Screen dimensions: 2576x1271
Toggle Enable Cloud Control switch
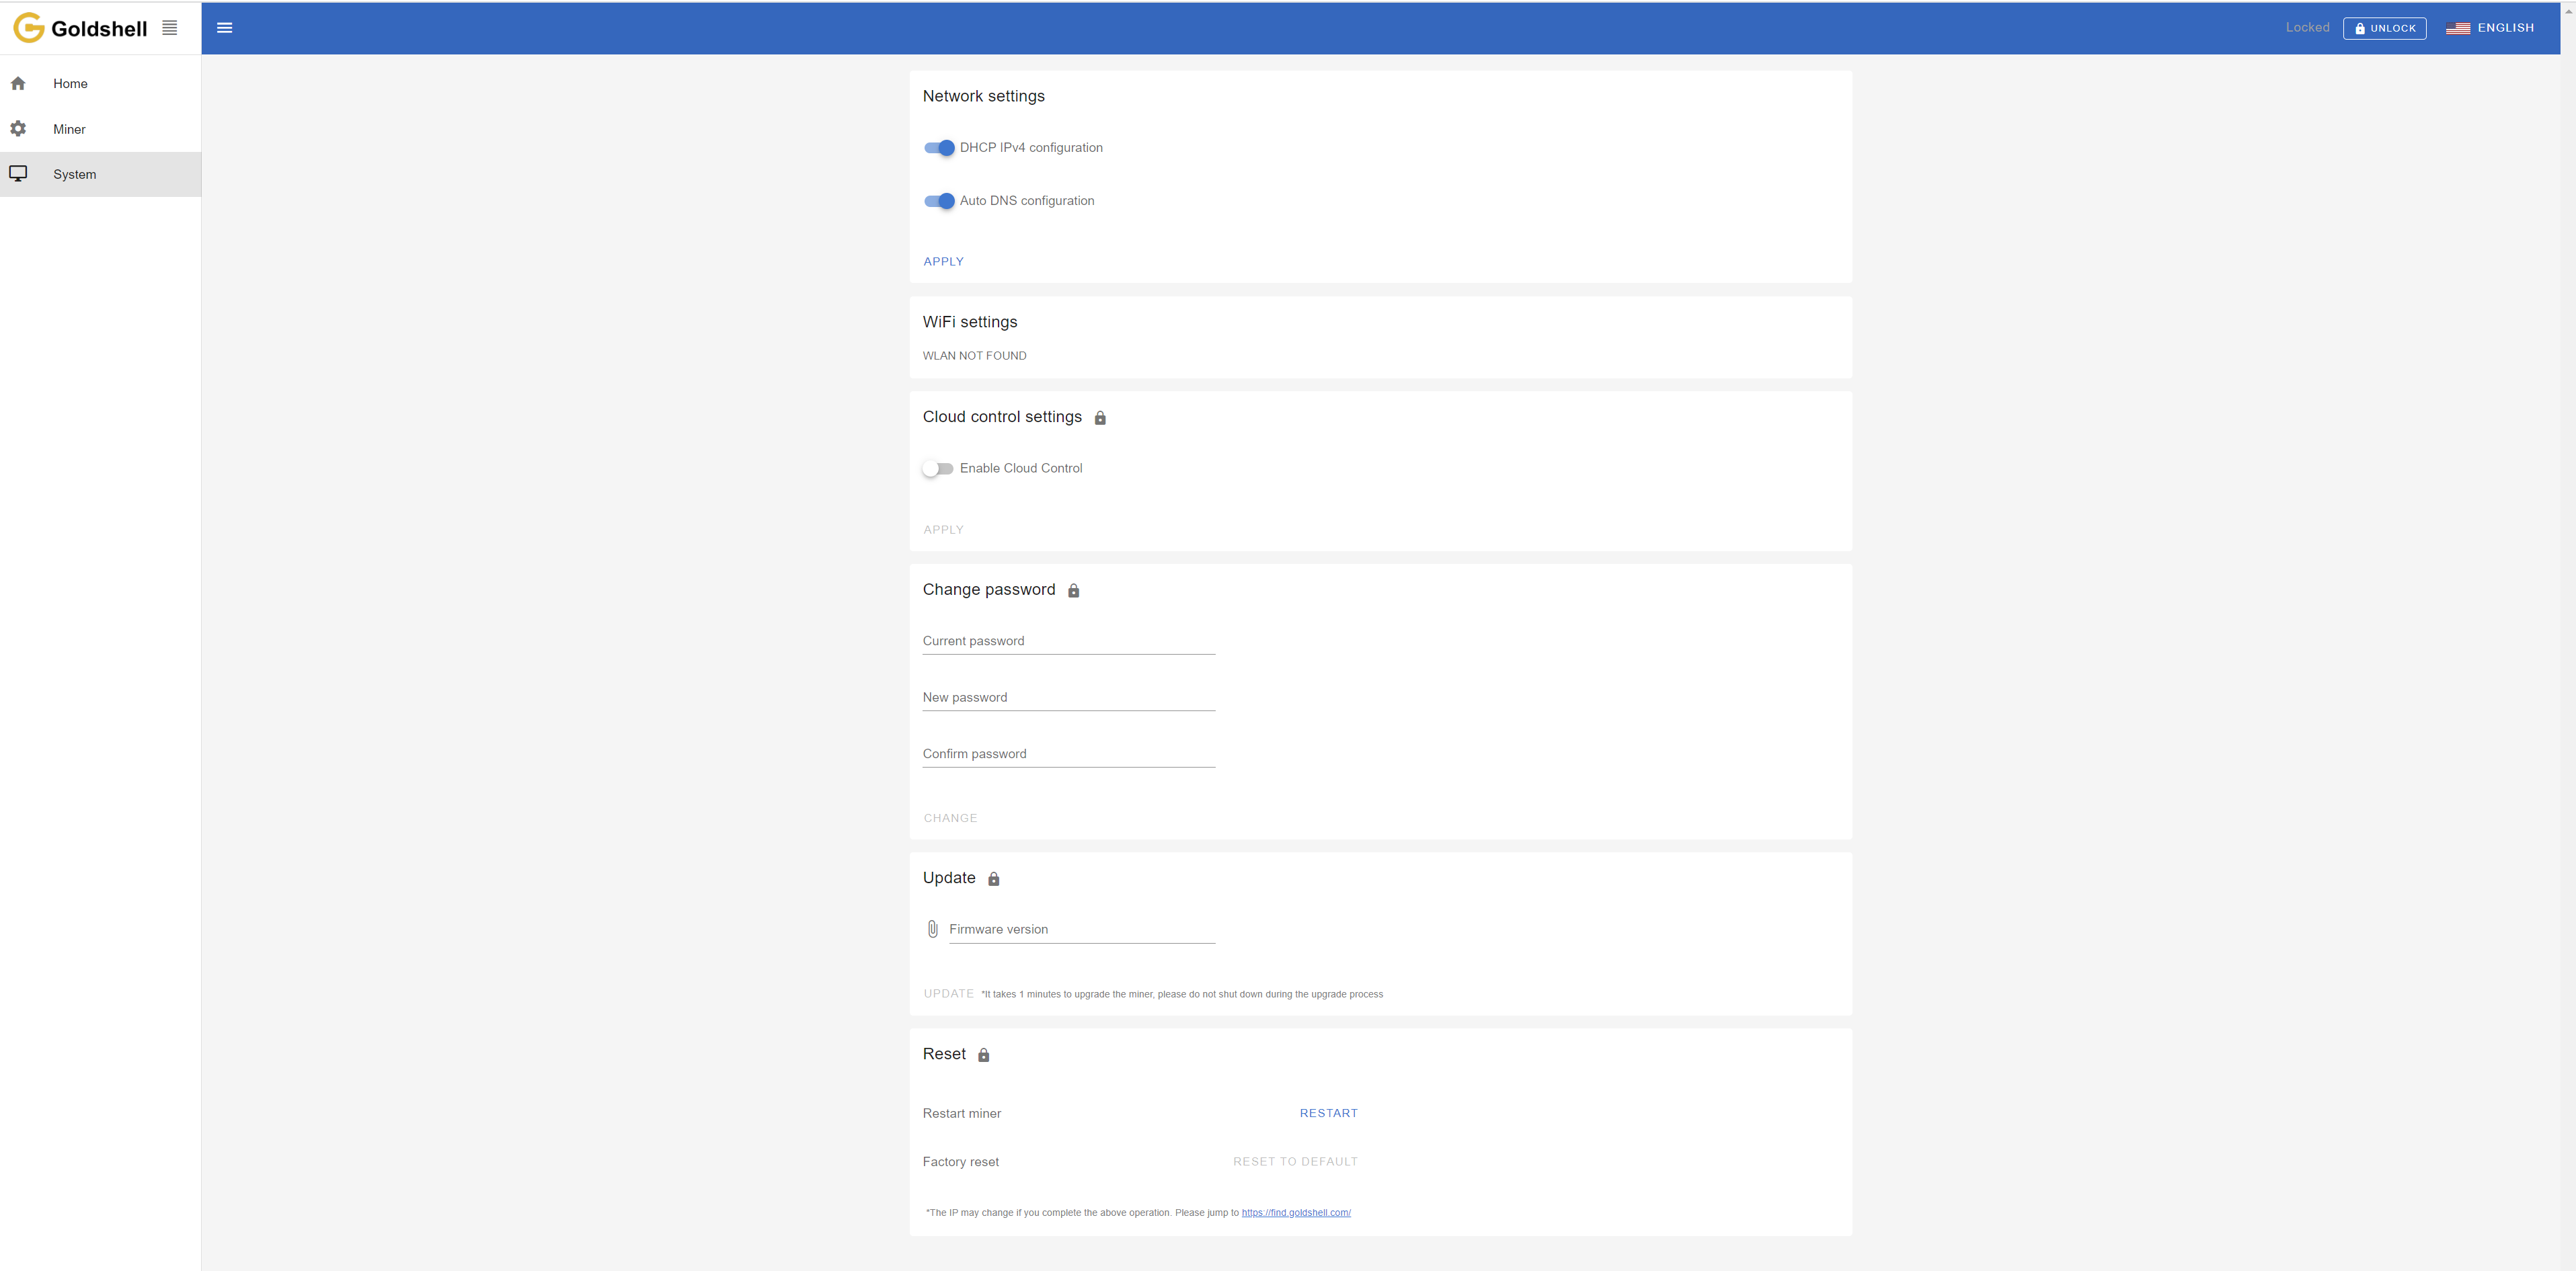tap(938, 468)
